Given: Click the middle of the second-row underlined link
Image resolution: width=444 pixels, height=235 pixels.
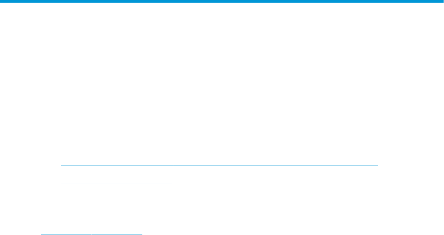Looking at the screenshot, I should [116, 184].
